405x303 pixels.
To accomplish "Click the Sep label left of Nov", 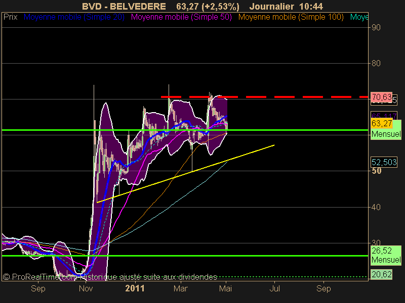I will tap(38, 288).
